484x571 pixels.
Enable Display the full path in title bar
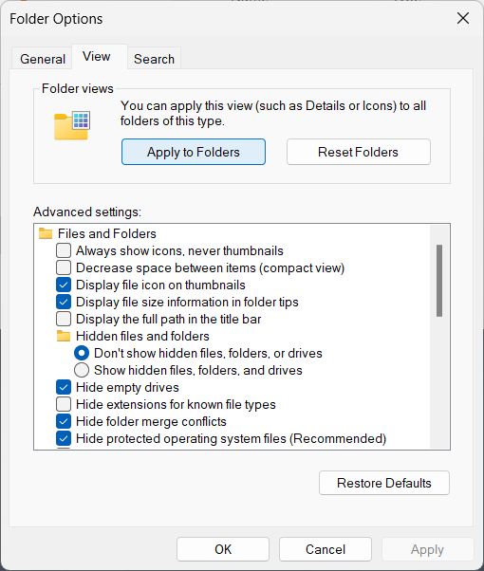tap(64, 319)
